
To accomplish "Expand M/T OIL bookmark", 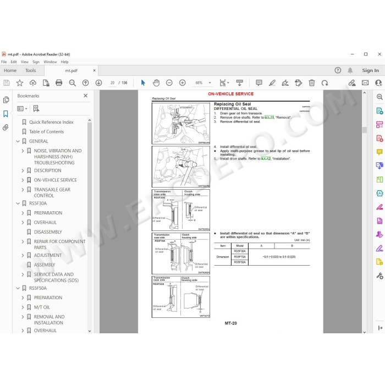I will [x=23, y=307].
